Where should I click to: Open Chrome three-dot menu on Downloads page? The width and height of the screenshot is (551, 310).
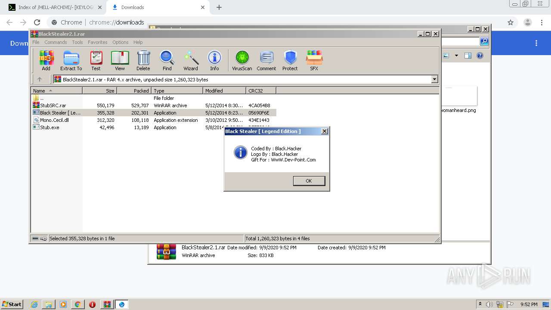coord(536,43)
